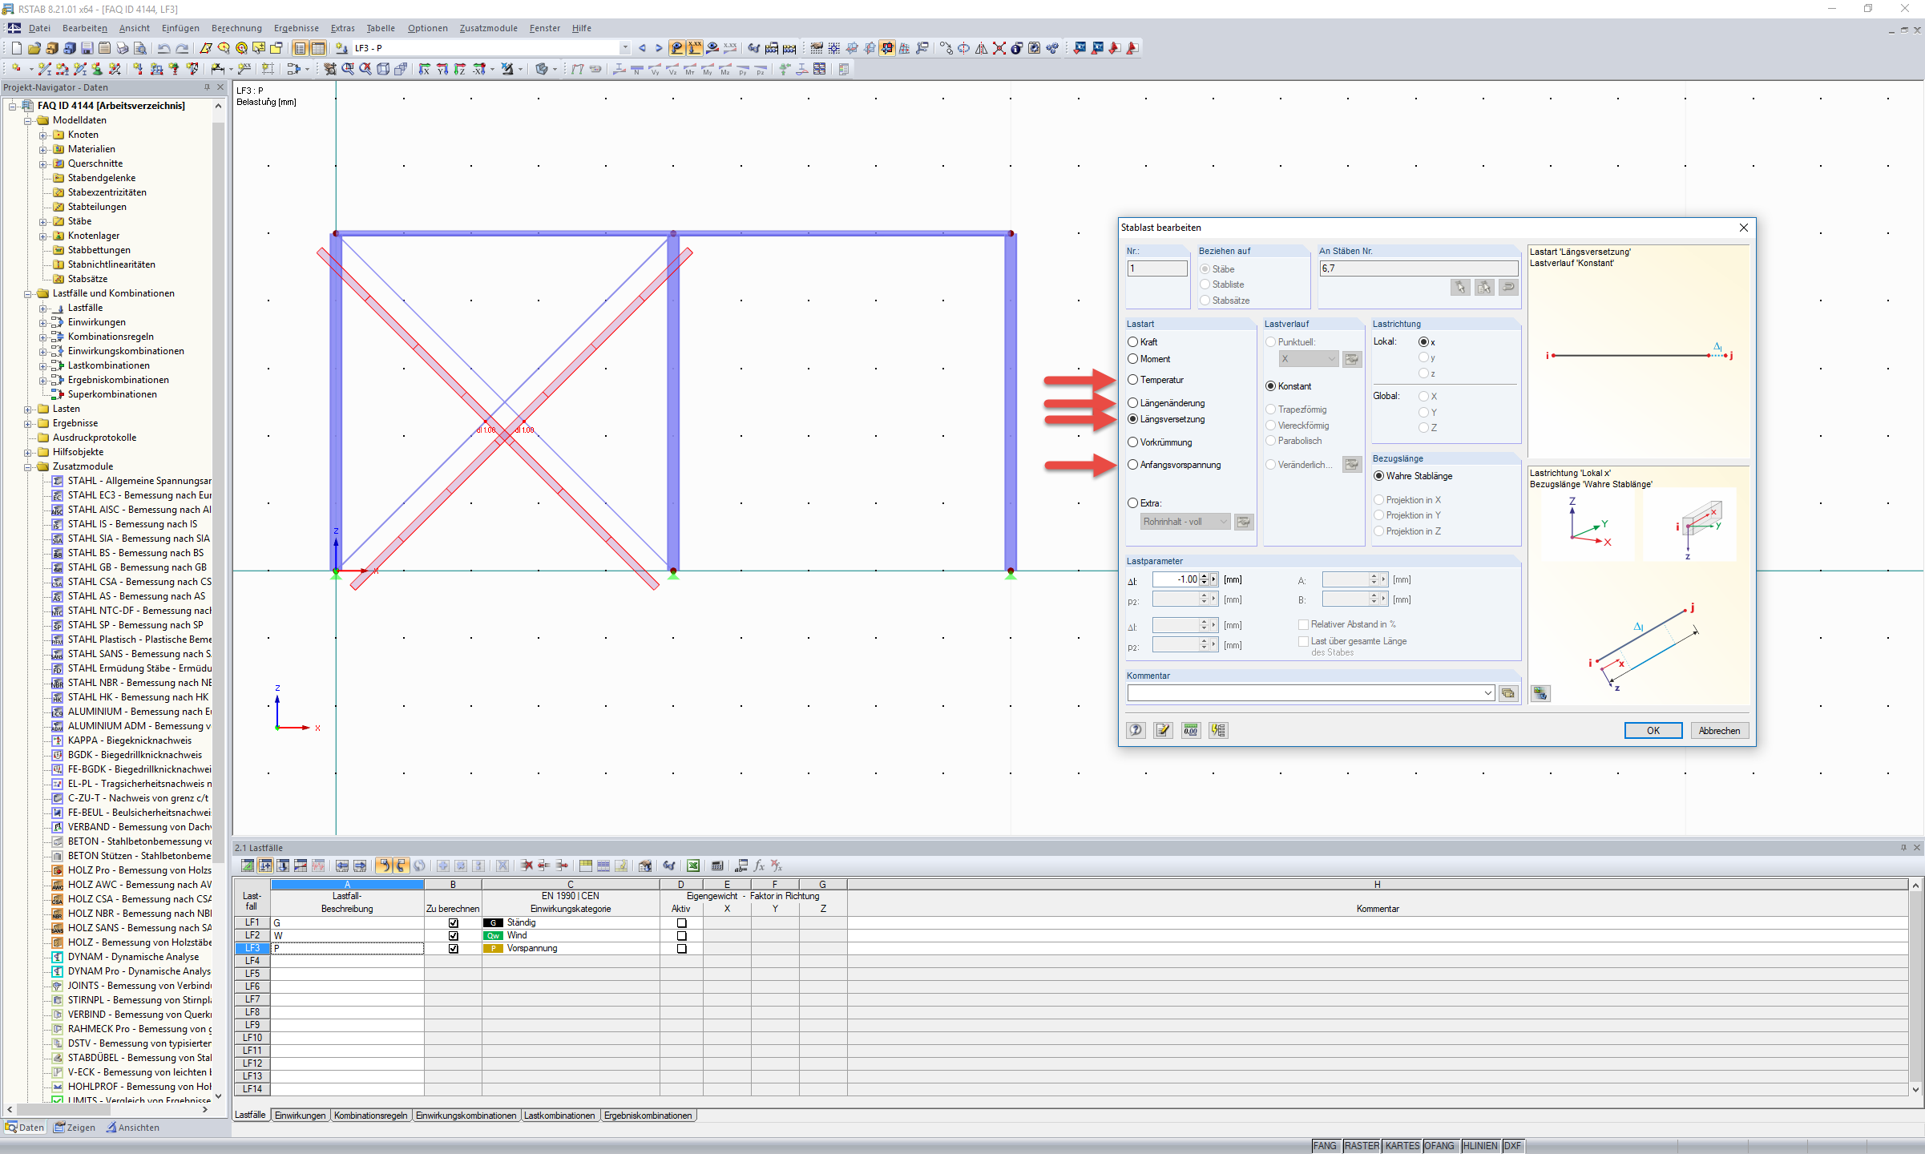Click the OK button in dialog
This screenshot has width=1925, height=1154.
[1653, 730]
